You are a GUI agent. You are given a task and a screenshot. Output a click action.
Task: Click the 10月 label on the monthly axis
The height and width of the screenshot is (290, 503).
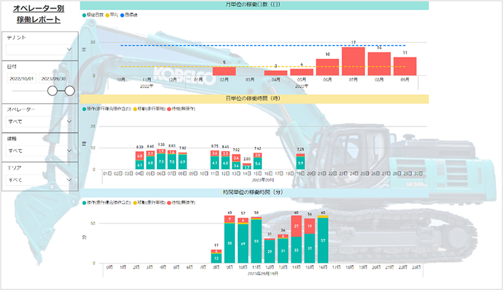click(x=121, y=80)
